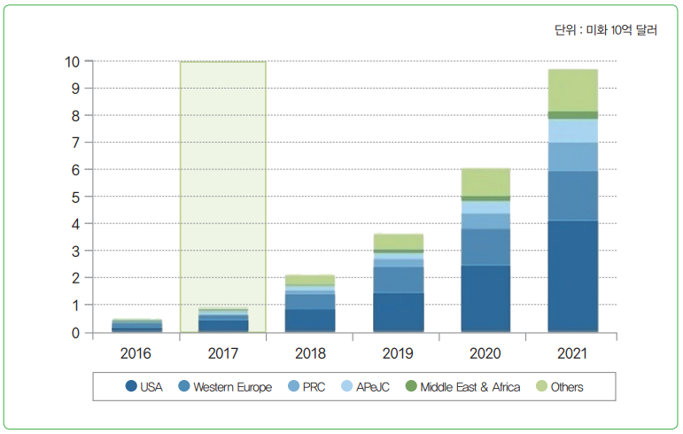Viewport: 683px width, 434px height.
Task: Click the y-axis value 8
Action: click(x=76, y=116)
